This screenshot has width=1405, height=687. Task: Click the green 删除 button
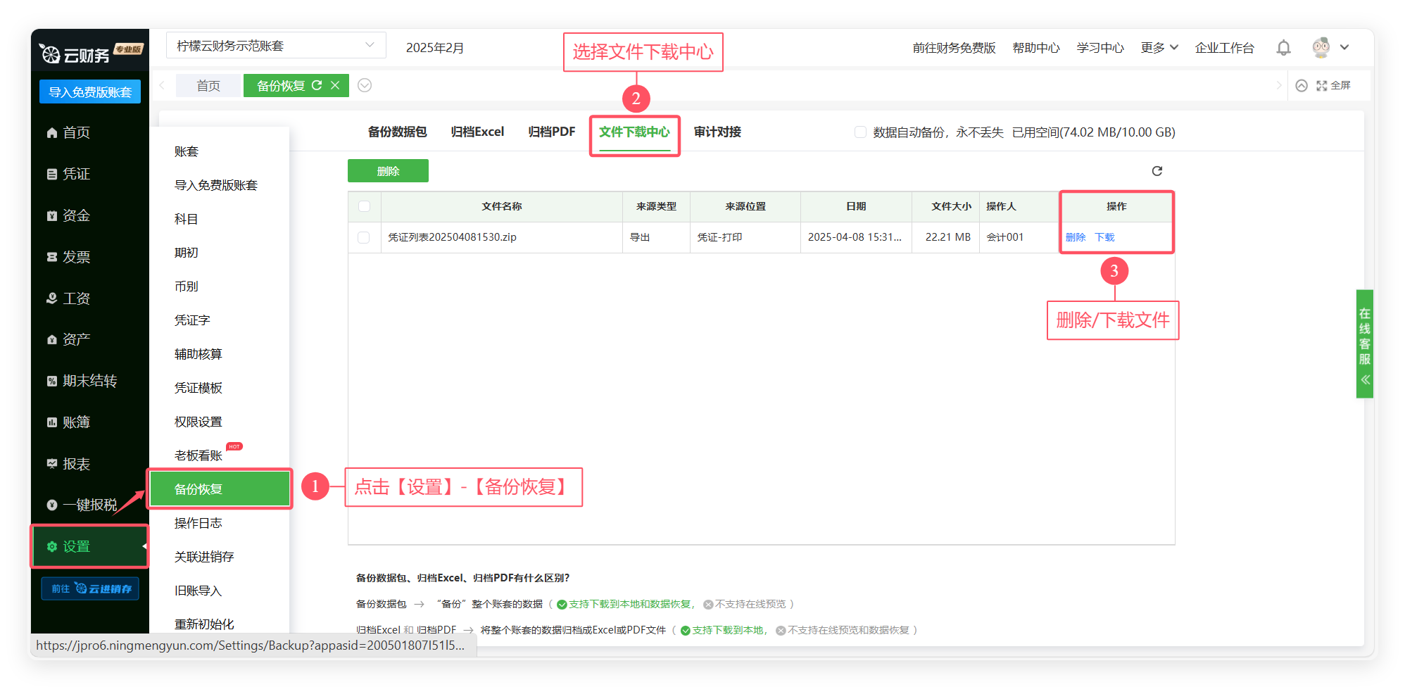(388, 171)
